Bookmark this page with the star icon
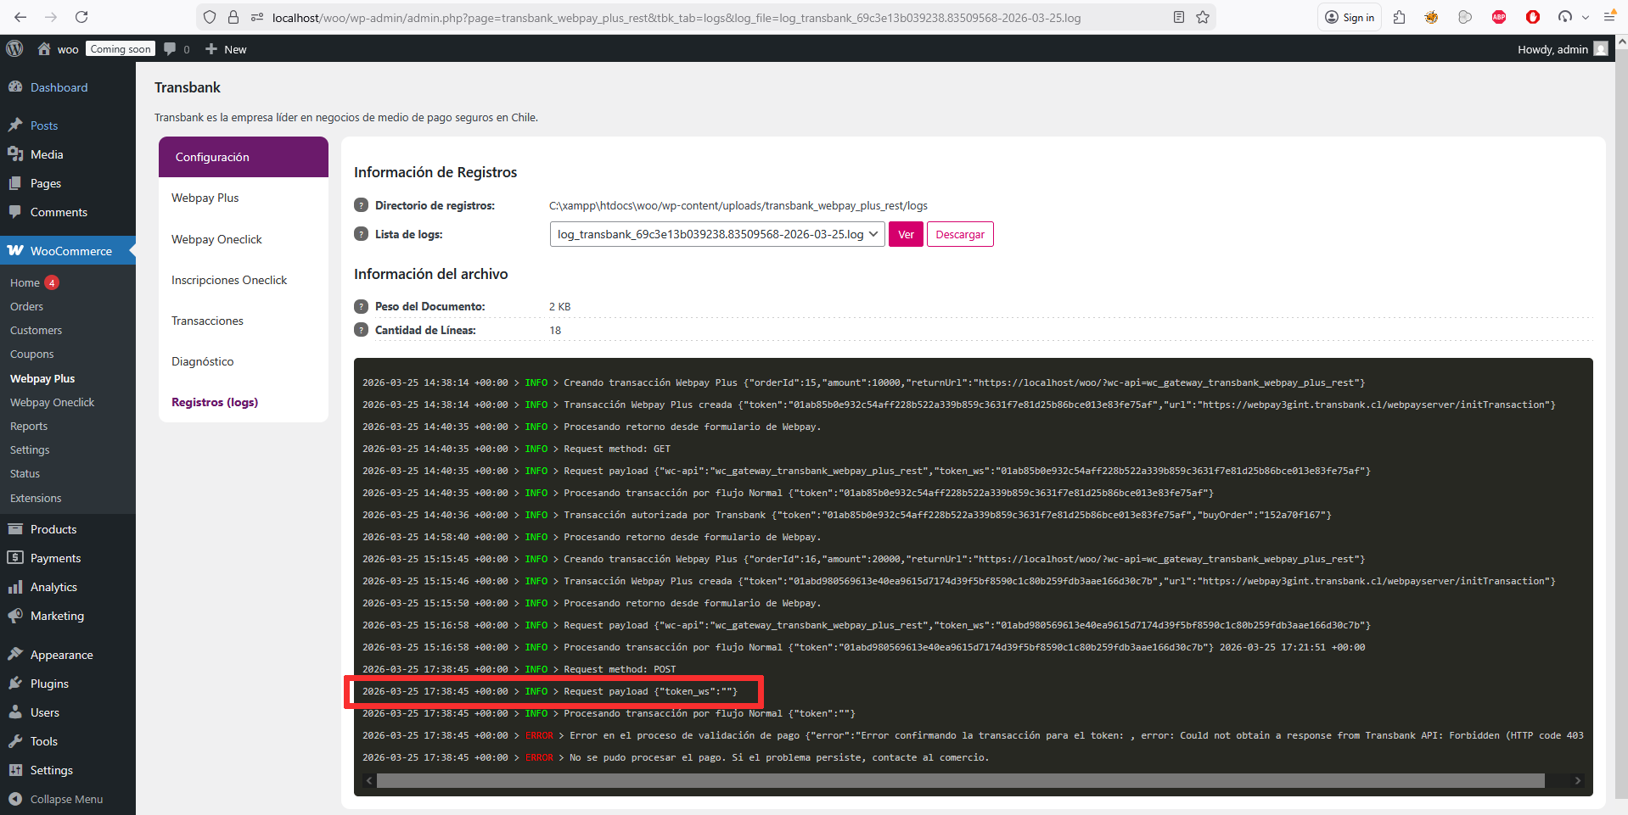The width and height of the screenshot is (1628, 815). 1203,17
